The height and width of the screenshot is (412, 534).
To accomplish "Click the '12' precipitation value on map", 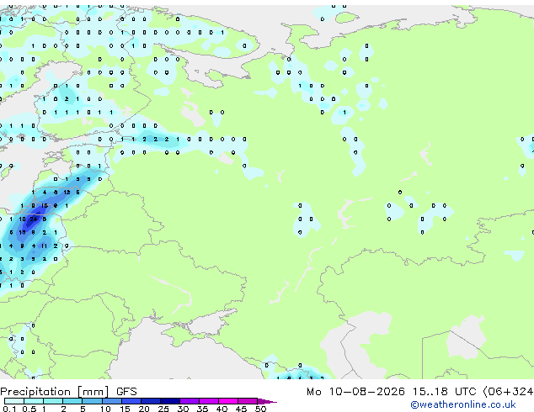I will coord(67,193).
